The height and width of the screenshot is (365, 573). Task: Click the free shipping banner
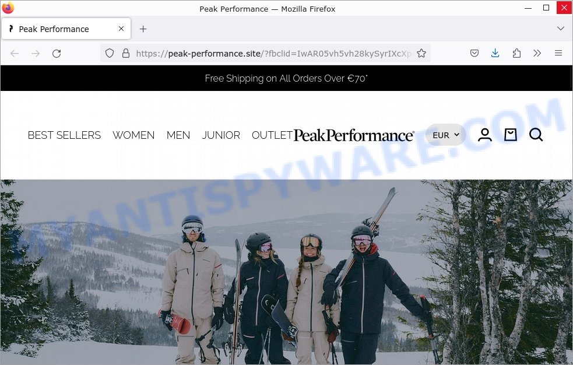(x=286, y=78)
